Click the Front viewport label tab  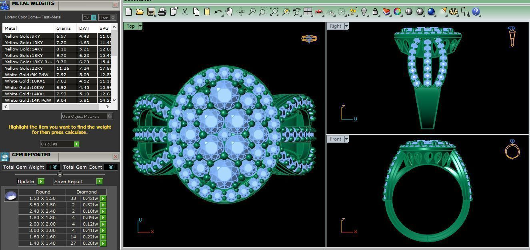tap(336, 139)
